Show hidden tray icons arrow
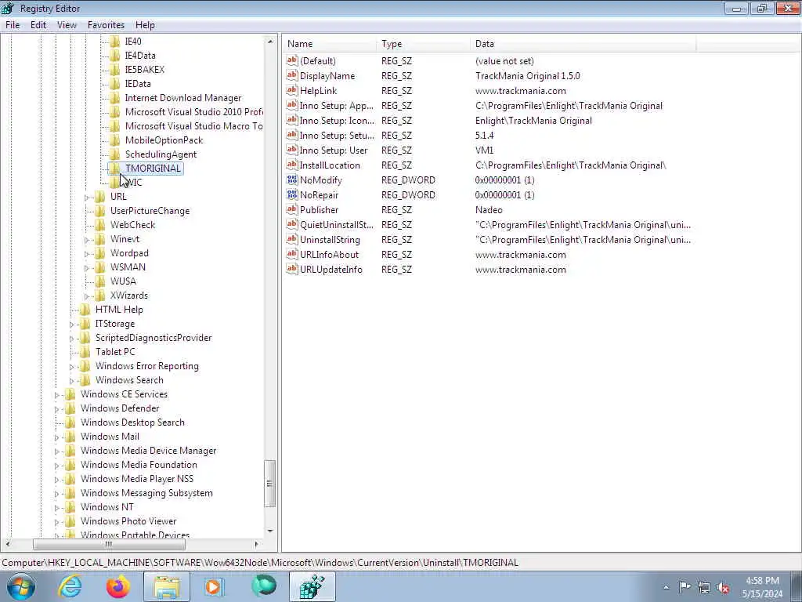 pyautogui.click(x=666, y=587)
